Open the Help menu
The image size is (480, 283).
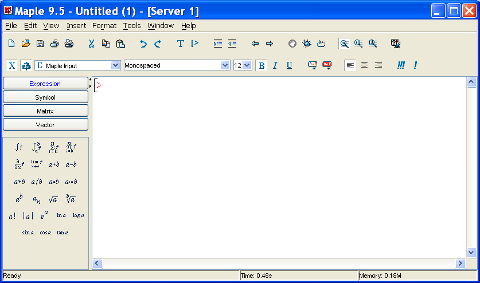click(x=188, y=26)
